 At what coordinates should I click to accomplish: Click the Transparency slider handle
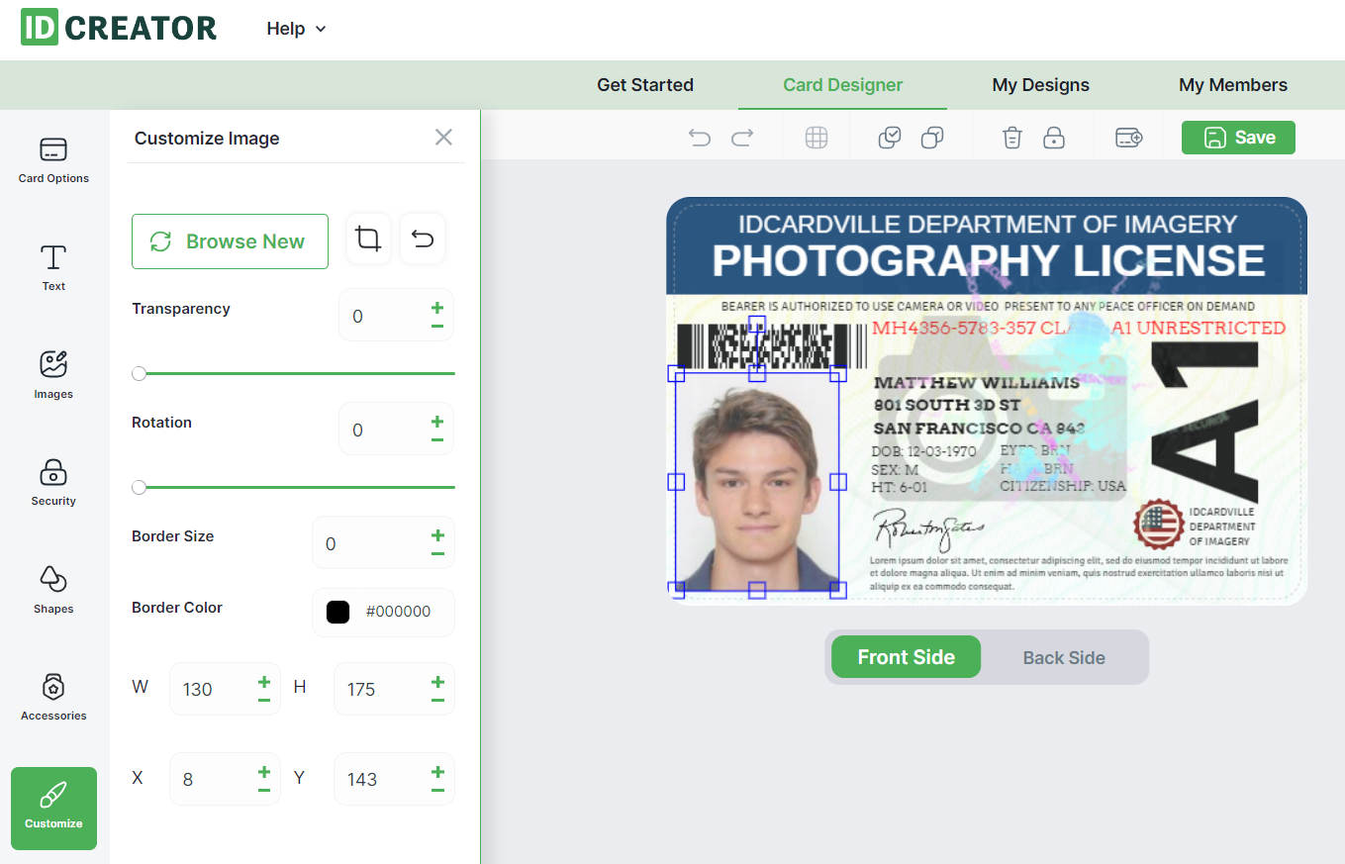coord(139,373)
